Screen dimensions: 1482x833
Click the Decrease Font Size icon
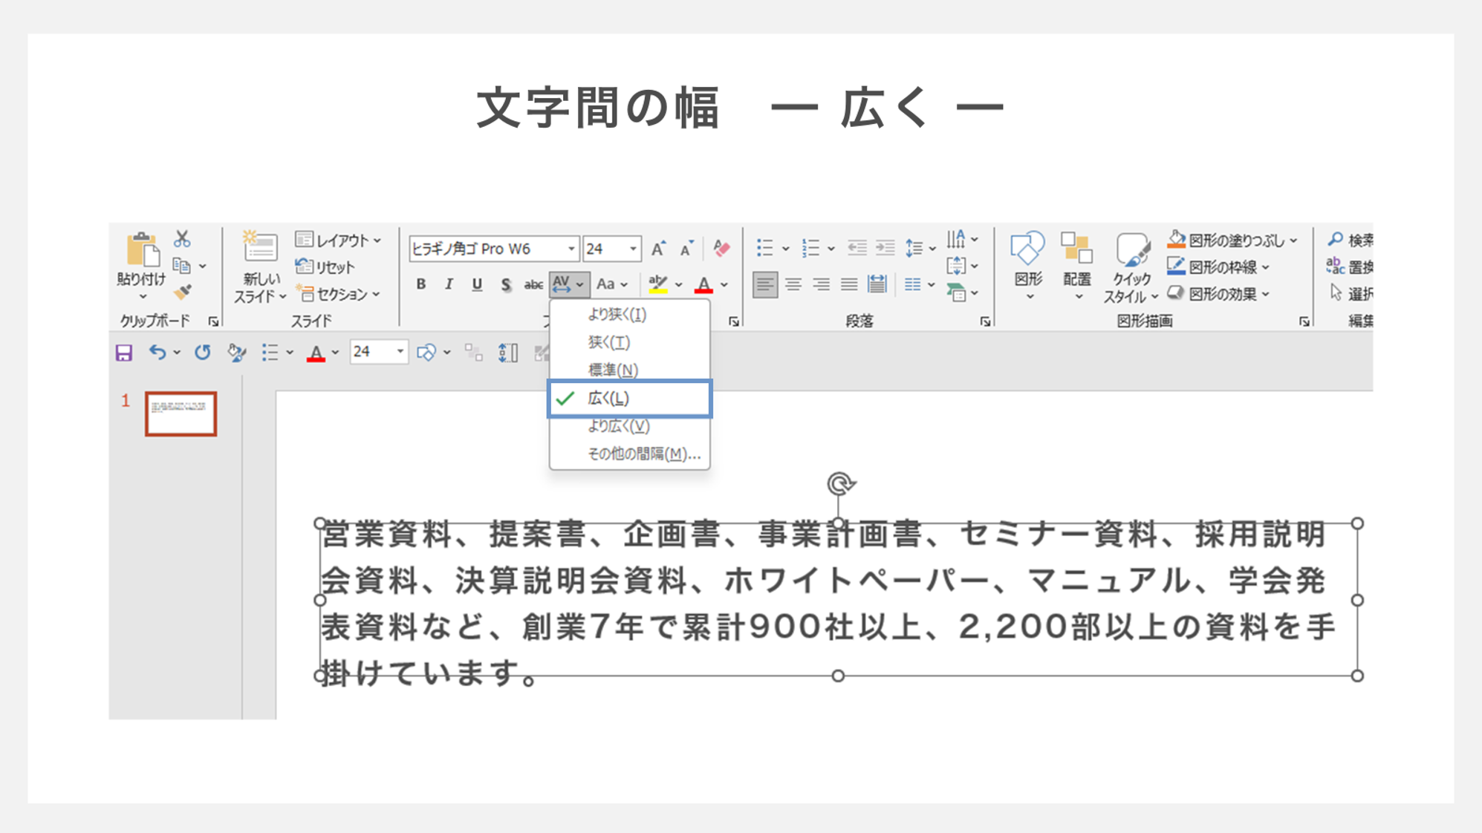click(687, 249)
